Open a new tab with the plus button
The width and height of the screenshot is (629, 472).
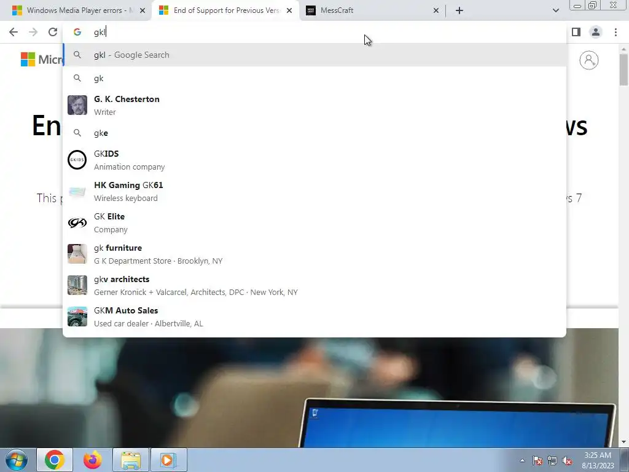click(459, 10)
